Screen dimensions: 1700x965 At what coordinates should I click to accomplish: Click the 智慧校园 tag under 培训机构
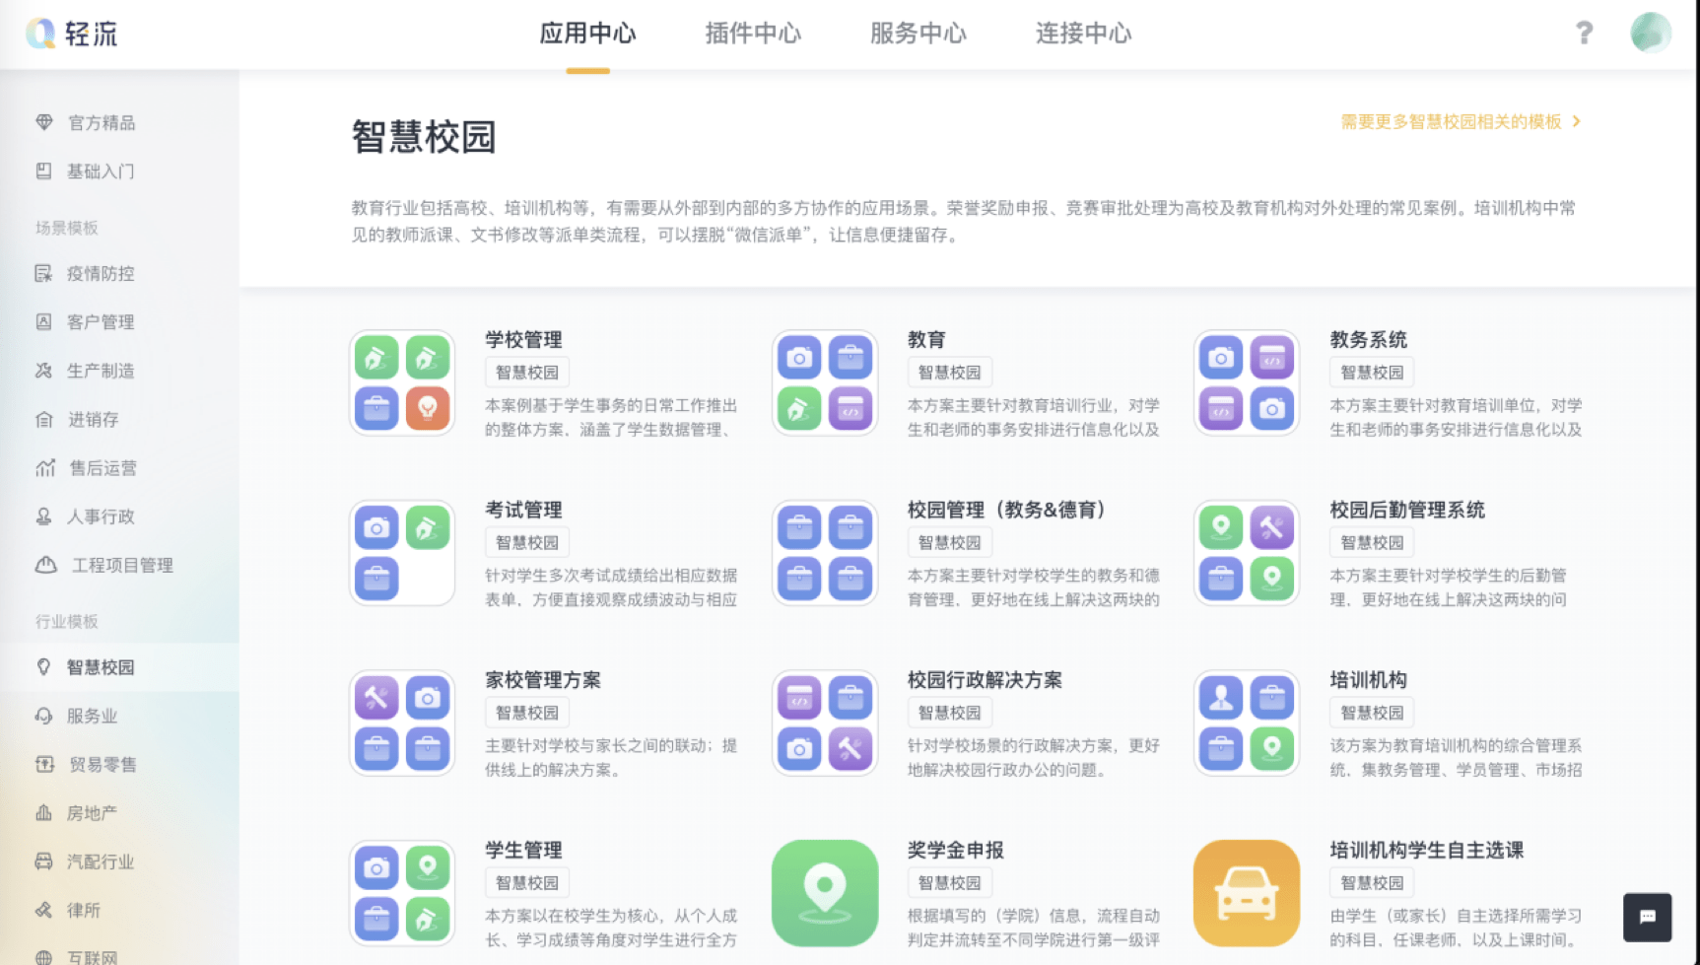pyautogui.click(x=1372, y=713)
